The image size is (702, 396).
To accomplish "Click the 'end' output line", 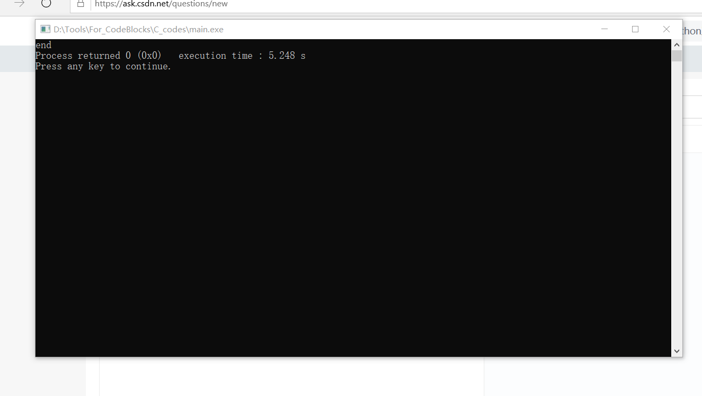I will (43, 45).
